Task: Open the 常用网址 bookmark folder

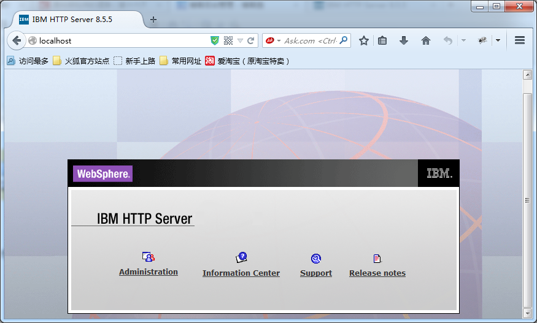Action: click(180, 61)
